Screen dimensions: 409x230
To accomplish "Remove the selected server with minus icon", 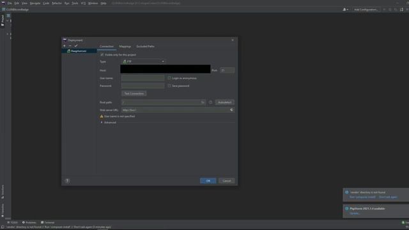I will [70, 46].
